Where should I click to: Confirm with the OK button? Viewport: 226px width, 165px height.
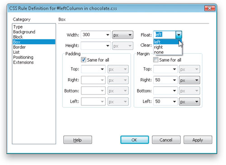[135, 140]
